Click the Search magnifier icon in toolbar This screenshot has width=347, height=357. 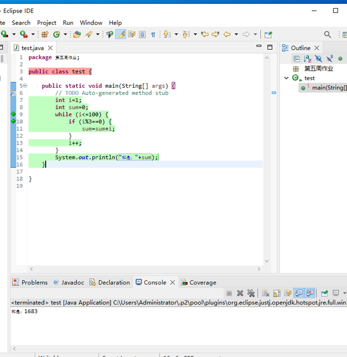(328, 35)
